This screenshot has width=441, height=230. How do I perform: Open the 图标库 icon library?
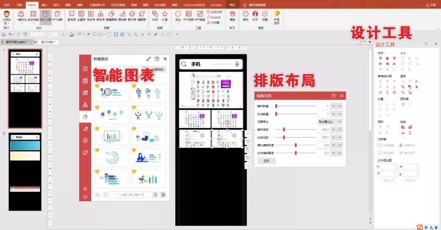(x=122, y=15)
